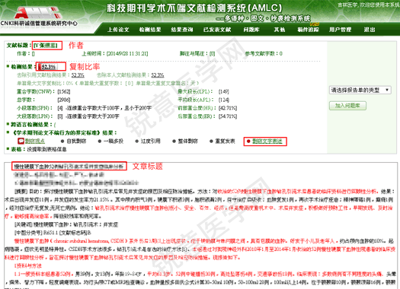Click the arrow of report type combo box
Screen dimensions: 400x289
click(387, 91)
